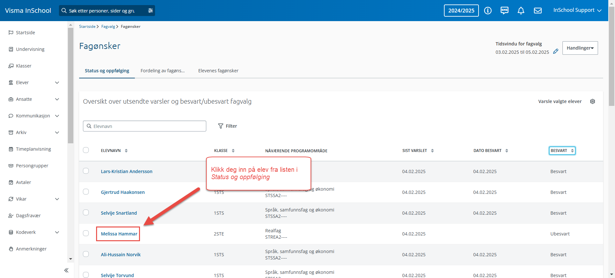Open the Handlinger dropdown

click(580, 48)
